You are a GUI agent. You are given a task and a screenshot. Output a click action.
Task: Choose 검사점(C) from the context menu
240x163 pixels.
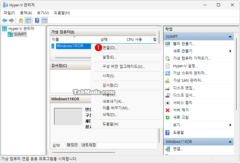[x=127, y=85]
